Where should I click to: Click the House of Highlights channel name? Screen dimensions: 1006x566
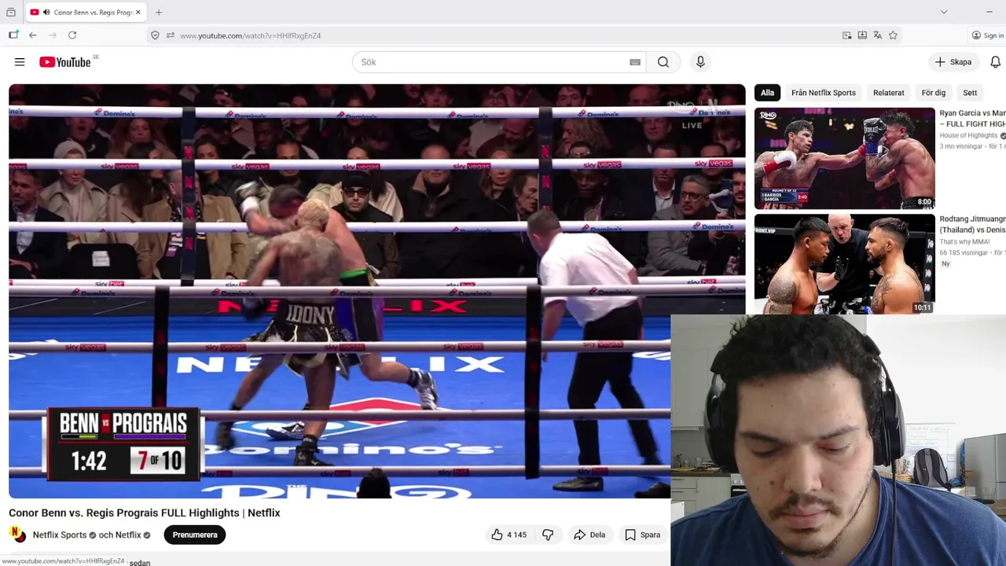(x=968, y=135)
